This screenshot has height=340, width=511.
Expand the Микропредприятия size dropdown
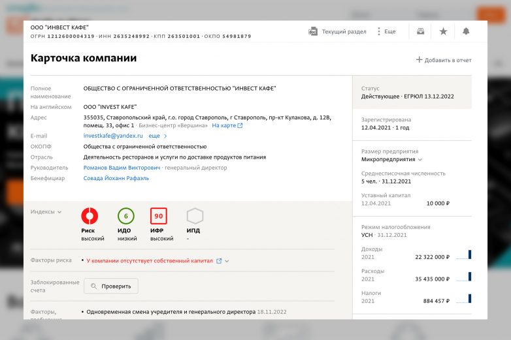pyautogui.click(x=420, y=159)
